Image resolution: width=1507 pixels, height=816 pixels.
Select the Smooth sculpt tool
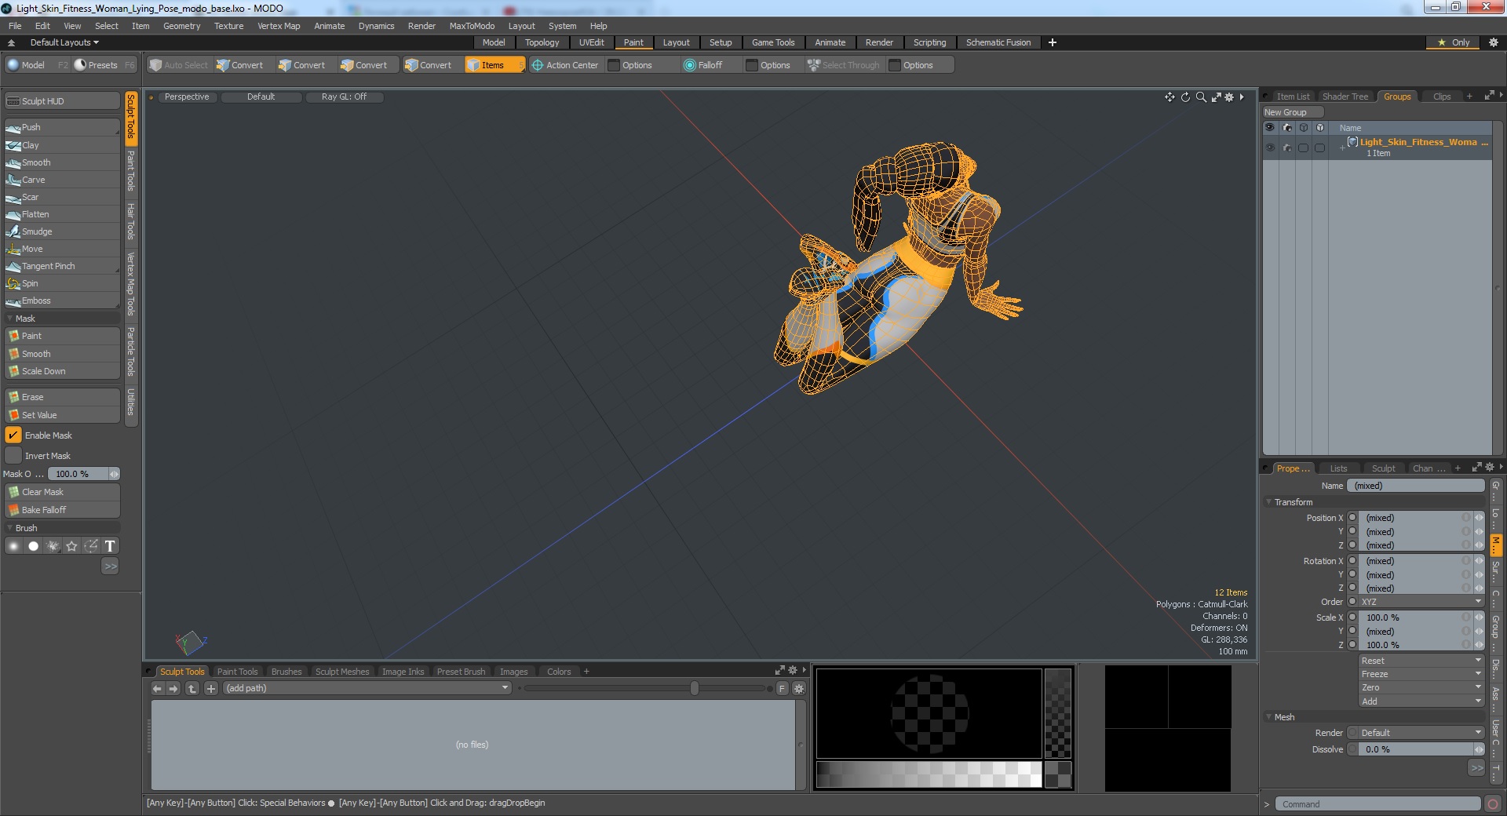(61, 162)
